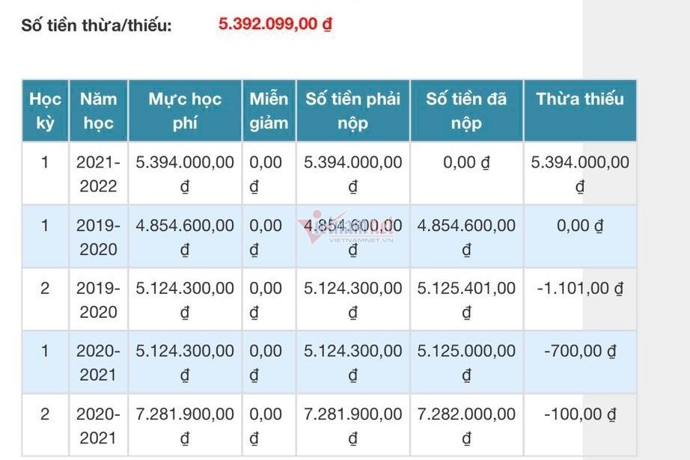Select the 7.282.000,00 ₫ paid amount cell
Image resolution: width=690 pixels, height=460 pixels.
(466, 425)
